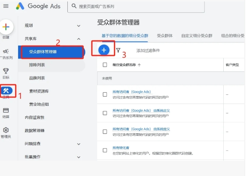Viewport: 247px width, 176px height.
Task: Open the first 所有访问者 (Google Ads) link
Action: click(x=132, y=92)
